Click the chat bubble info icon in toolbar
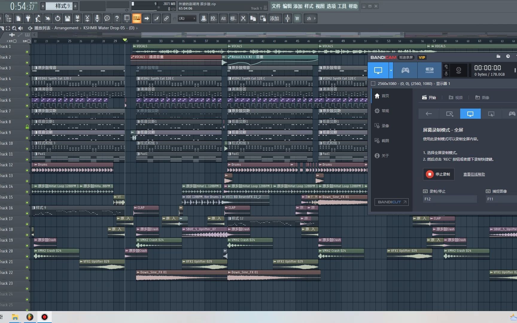Screen dimensions: 517x323 107,19
